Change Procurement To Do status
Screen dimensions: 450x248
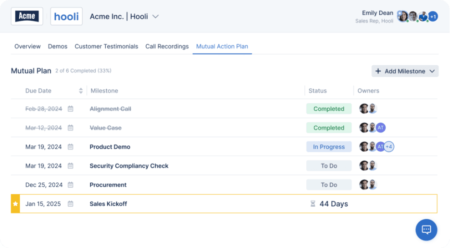tap(329, 185)
